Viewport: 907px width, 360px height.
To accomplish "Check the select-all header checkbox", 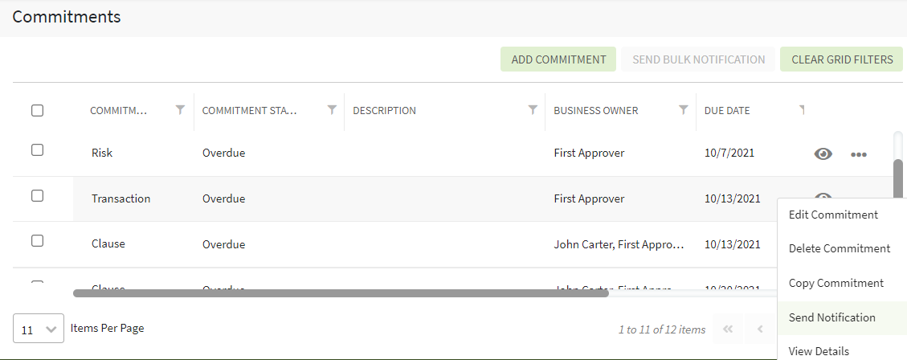I will coord(38,111).
